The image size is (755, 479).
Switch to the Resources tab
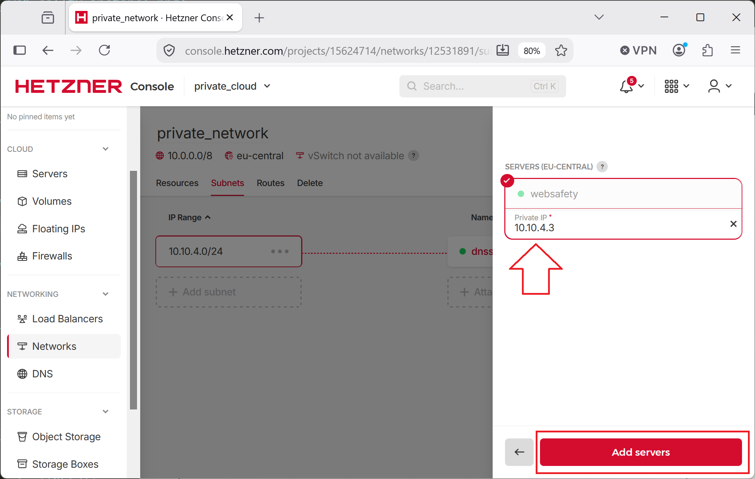pos(177,183)
